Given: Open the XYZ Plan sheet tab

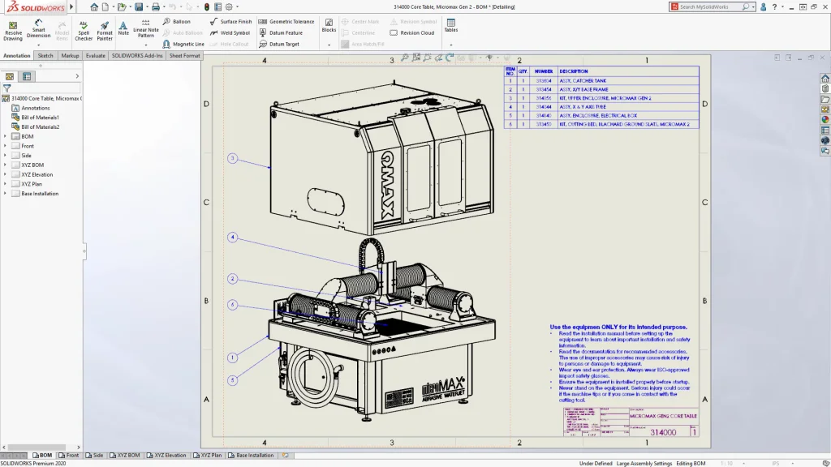Looking at the screenshot, I should (x=209, y=456).
